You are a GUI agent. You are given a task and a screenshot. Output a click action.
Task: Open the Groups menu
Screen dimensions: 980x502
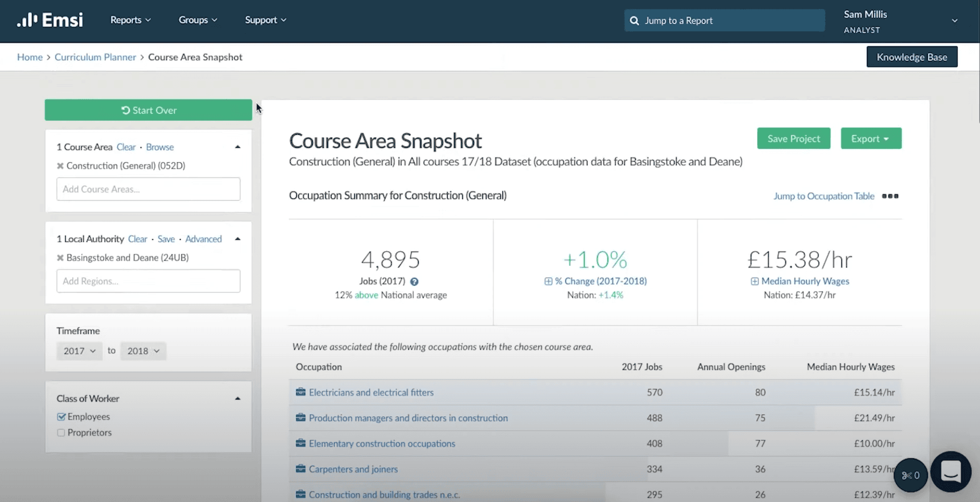(198, 20)
